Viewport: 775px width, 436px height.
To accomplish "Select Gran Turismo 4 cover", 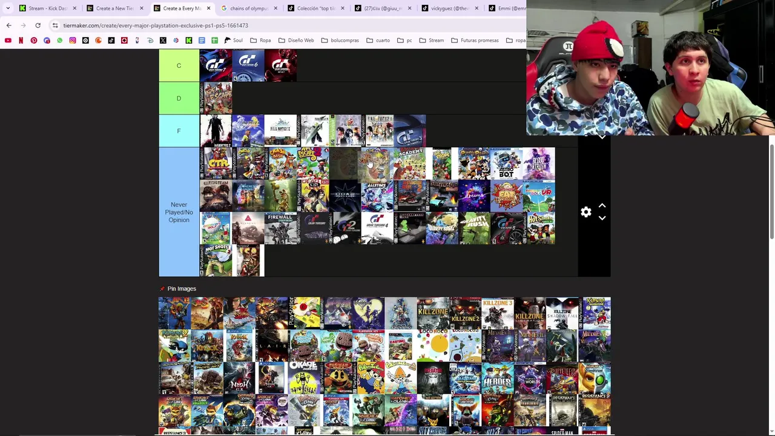I will [x=378, y=229].
